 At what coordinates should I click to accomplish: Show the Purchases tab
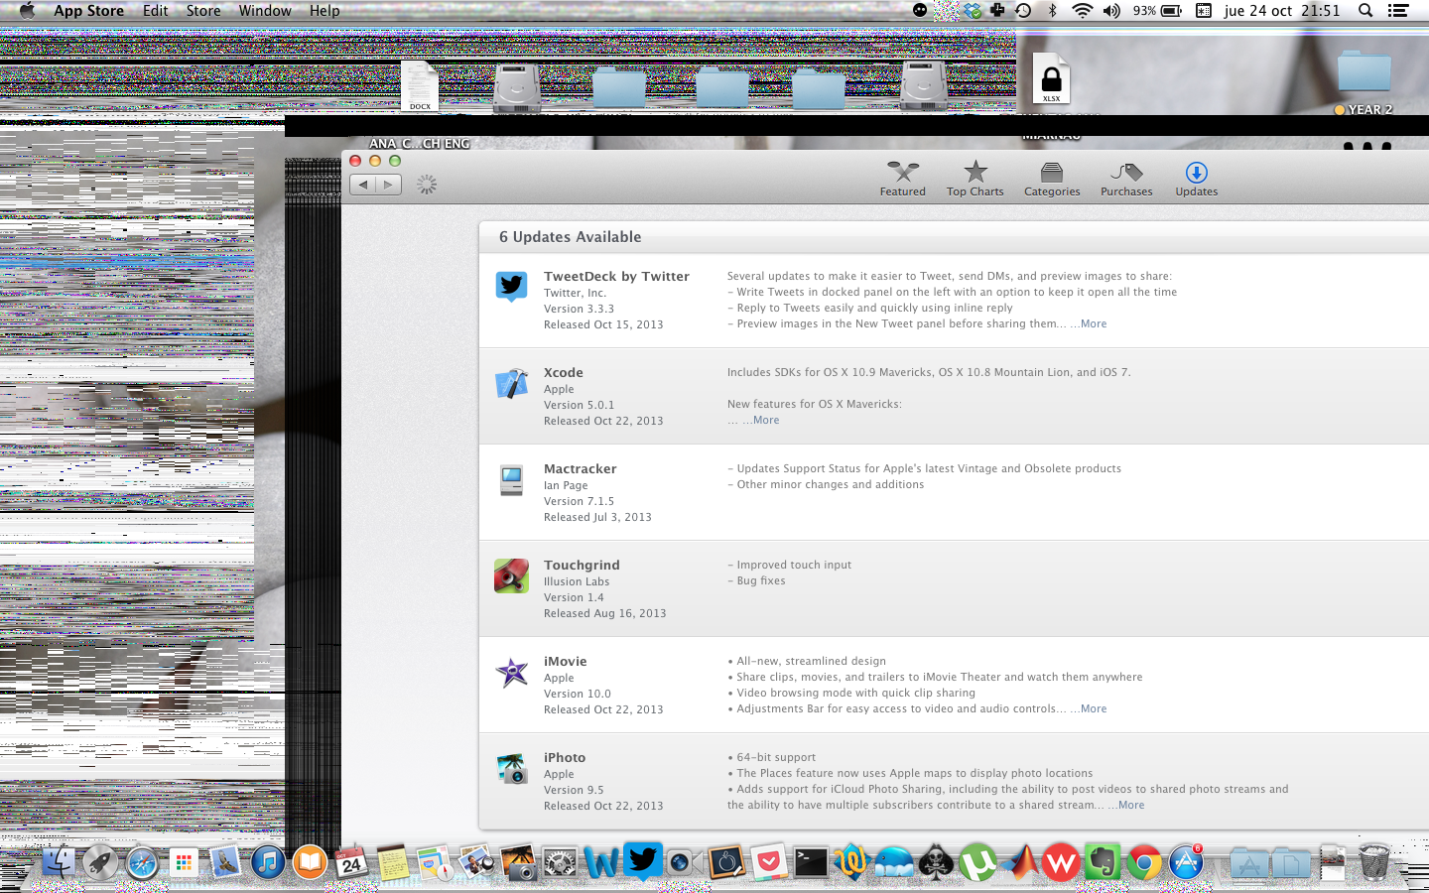tap(1126, 179)
